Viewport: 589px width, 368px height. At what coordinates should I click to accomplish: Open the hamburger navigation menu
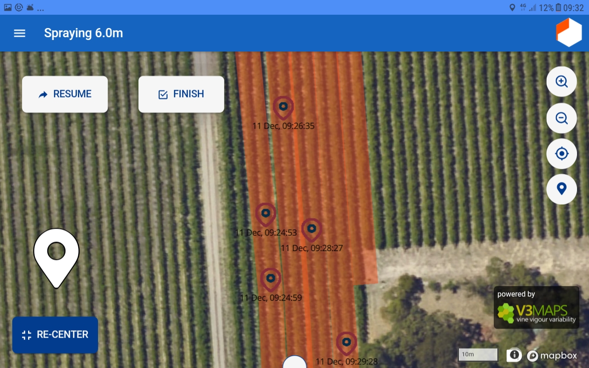click(x=20, y=33)
